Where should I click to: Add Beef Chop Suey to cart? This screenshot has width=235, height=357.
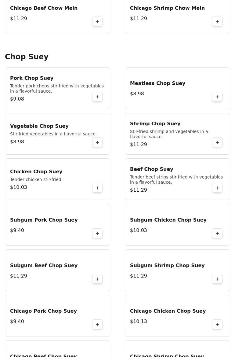[217, 188]
